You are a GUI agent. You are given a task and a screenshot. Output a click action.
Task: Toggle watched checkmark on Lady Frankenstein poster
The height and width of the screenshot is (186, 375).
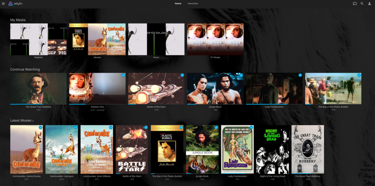pyautogui.click(x=252, y=127)
